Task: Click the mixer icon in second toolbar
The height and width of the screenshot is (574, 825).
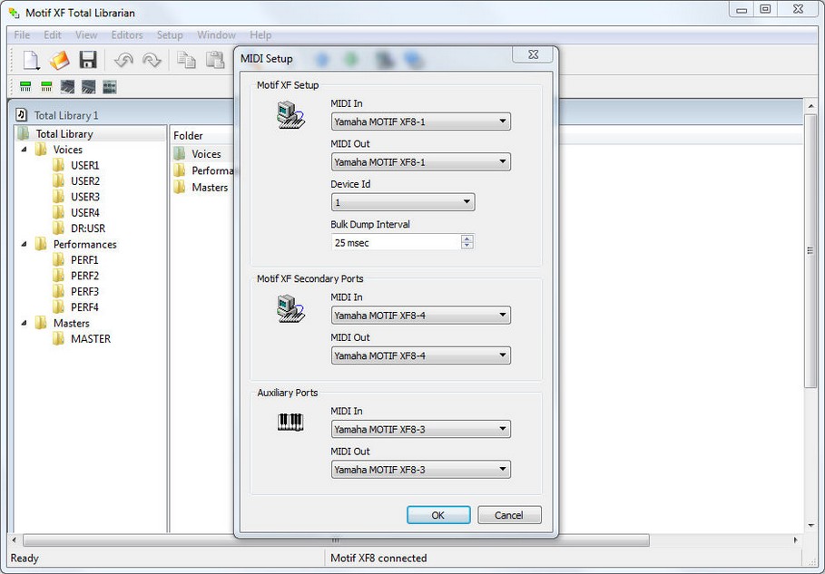Action: [x=109, y=87]
